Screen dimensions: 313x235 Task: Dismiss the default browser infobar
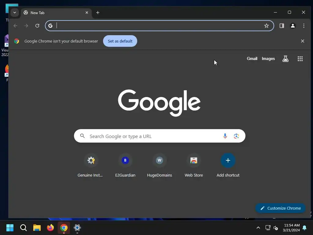(303, 41)
